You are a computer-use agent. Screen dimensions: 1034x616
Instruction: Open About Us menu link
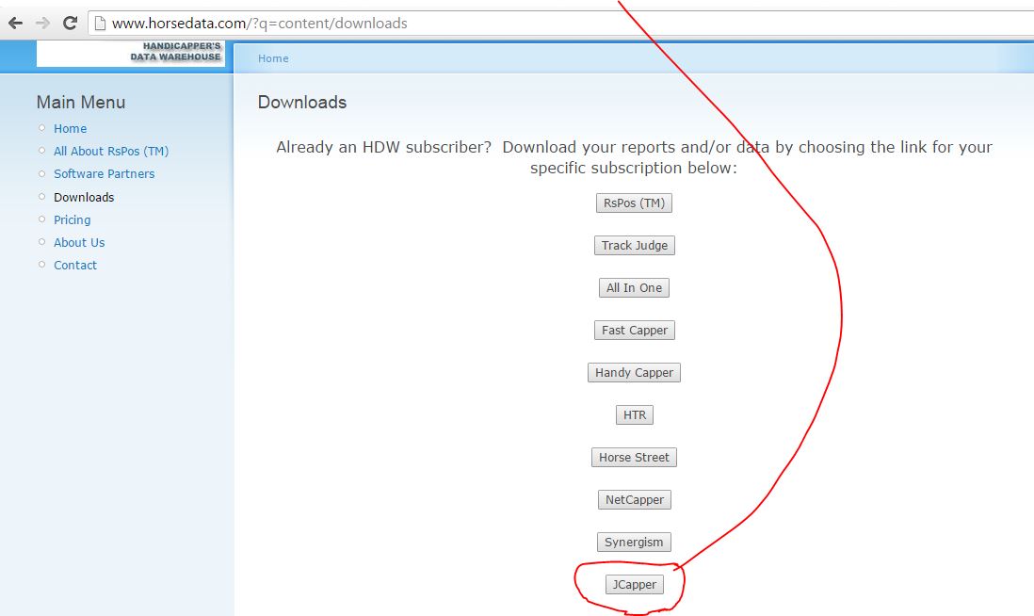point(79,242)
